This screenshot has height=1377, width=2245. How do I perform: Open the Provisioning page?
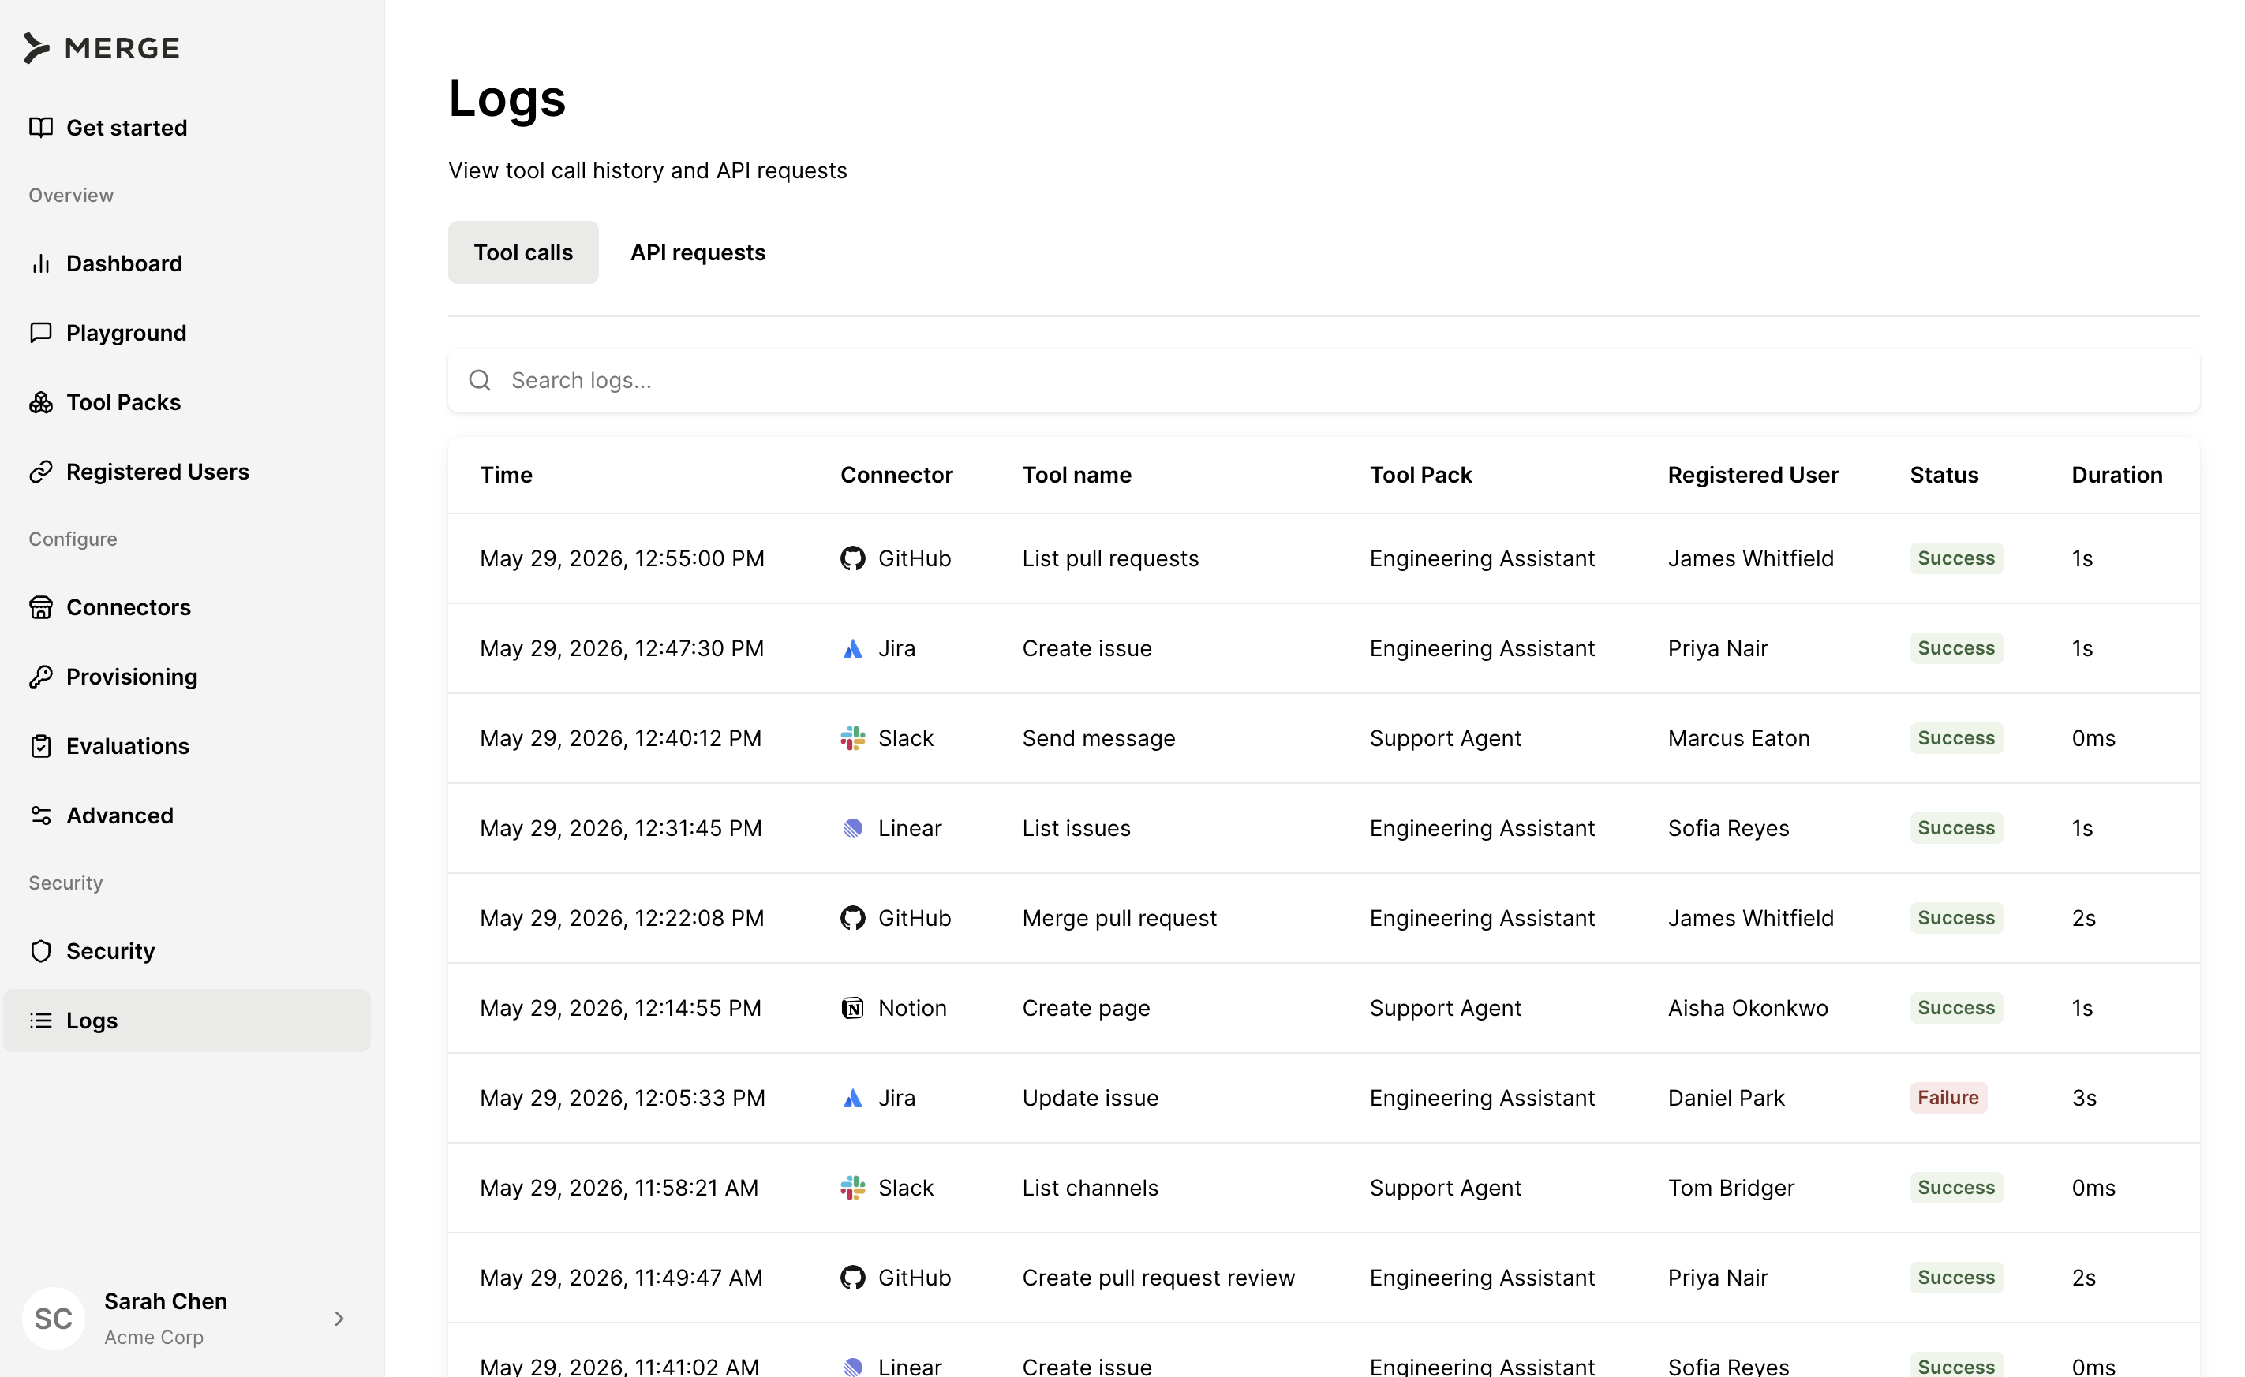[x=187, y=677]
